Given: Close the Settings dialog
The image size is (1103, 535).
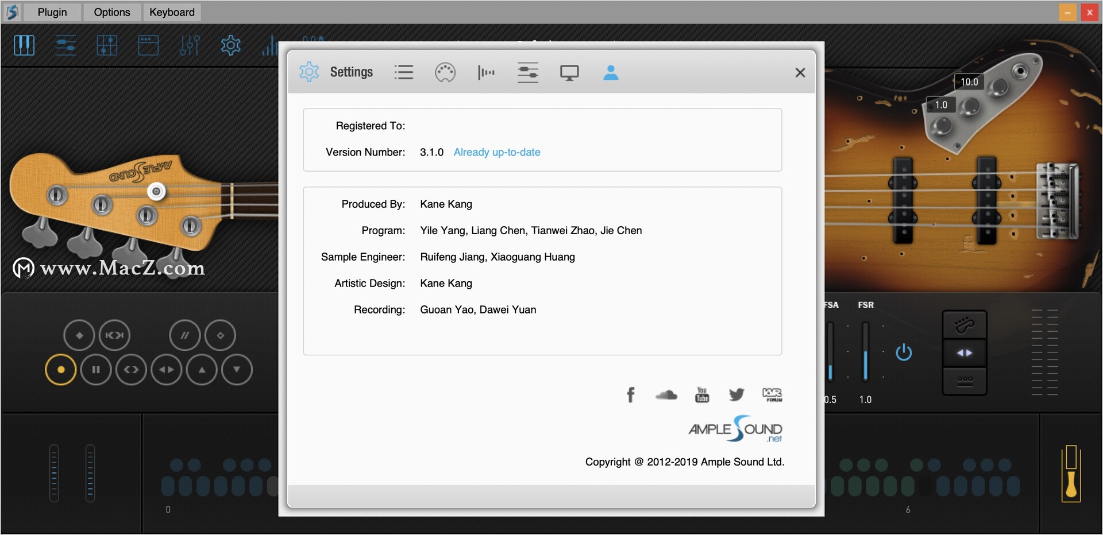Looking at the screenshot, I should [x=800, y=72].
